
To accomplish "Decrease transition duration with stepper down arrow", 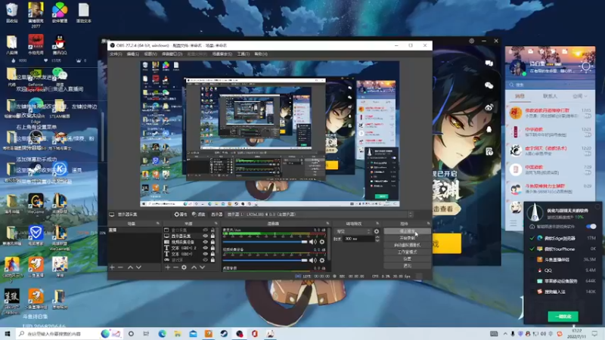I will point(377,240).
